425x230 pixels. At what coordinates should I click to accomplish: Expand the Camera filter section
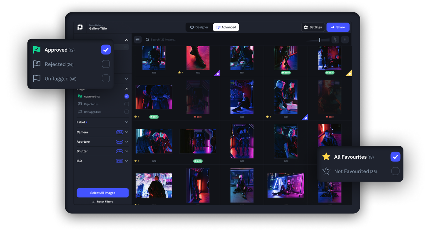tap(126, 132)
